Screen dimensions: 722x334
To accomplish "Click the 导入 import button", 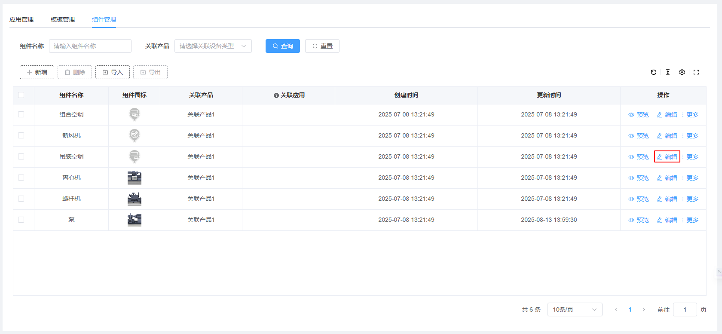I will point(113,72).
